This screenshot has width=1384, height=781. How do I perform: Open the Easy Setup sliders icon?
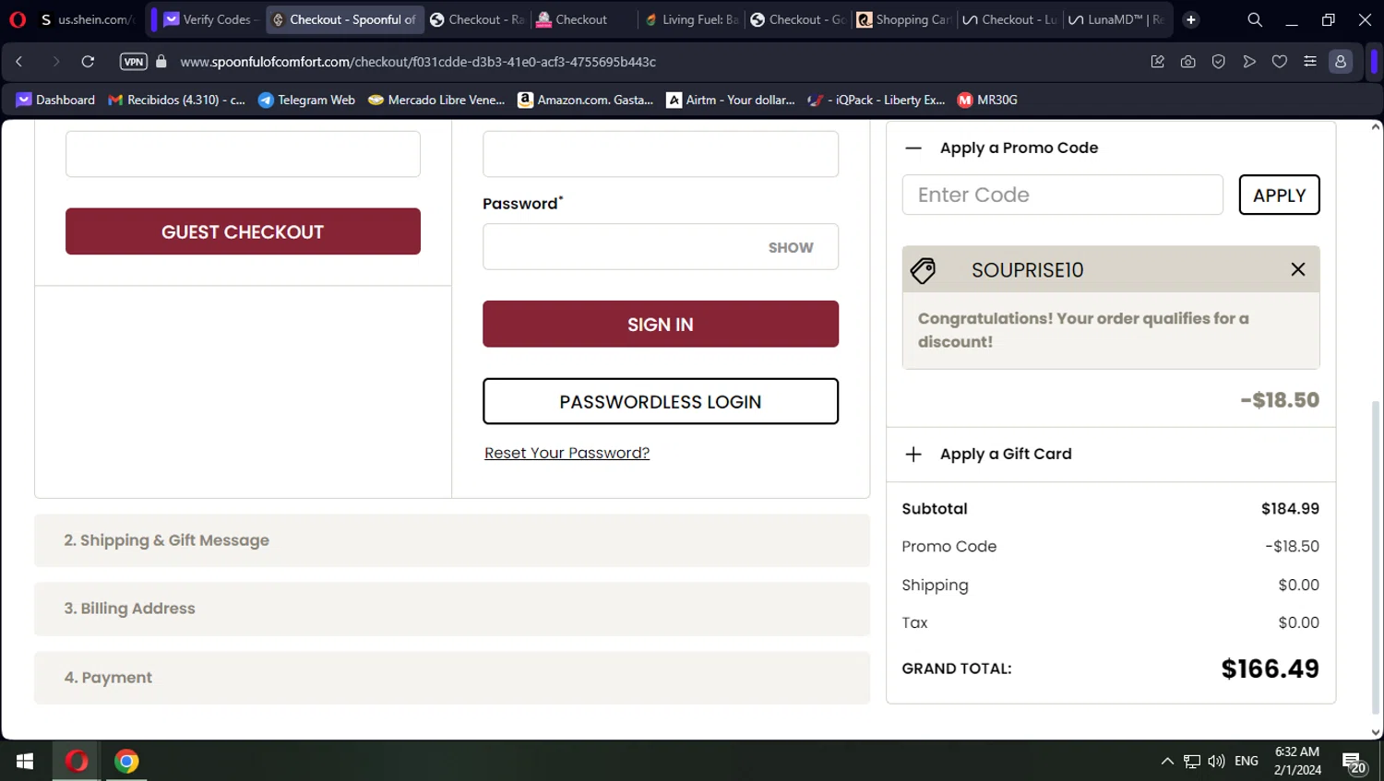pyautogui.click(x=1310, y=62)
